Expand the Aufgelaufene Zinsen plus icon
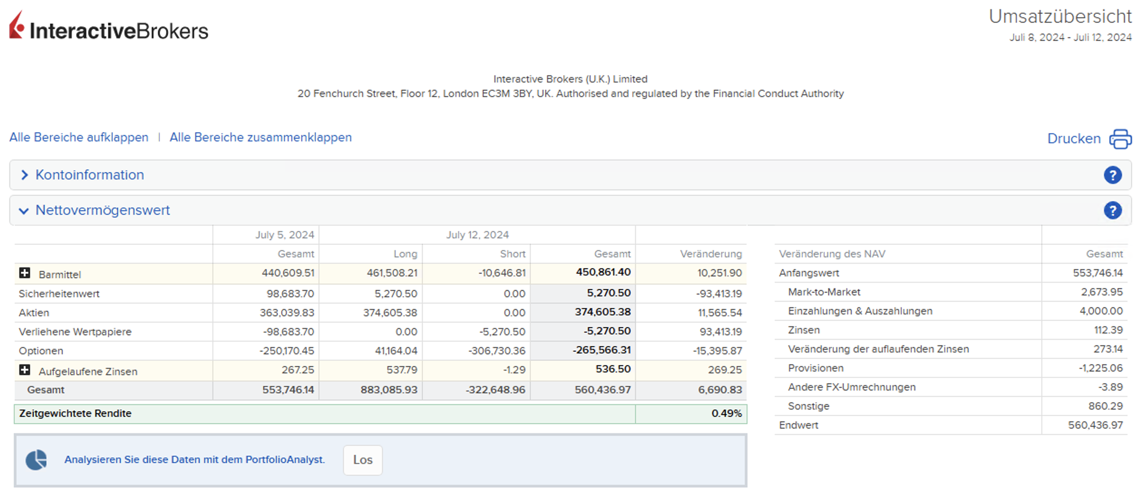Screen dimensions: 1144x494 [25, 370]
